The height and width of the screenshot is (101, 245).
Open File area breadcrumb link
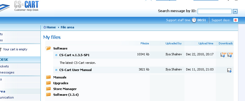click(x=67, y=27)
